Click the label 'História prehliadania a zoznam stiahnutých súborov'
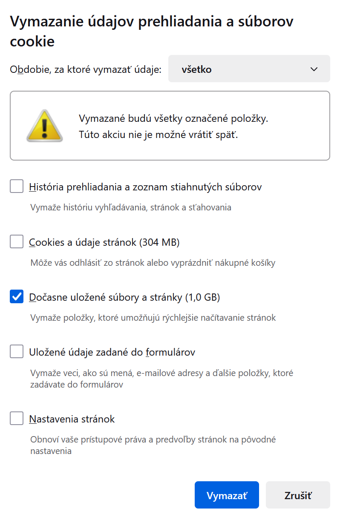The height and width of the screenshot is (523, 340). point(145,187)
